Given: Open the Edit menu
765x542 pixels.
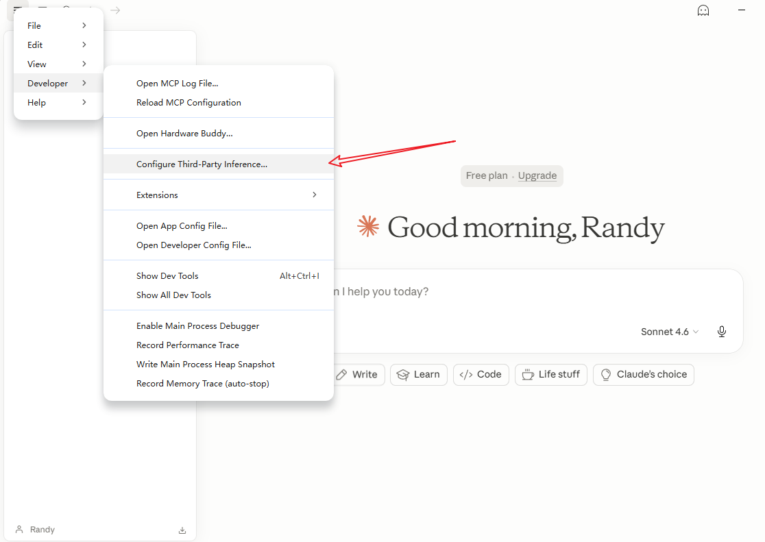Looking at the screenshot, I should [58, 45].
